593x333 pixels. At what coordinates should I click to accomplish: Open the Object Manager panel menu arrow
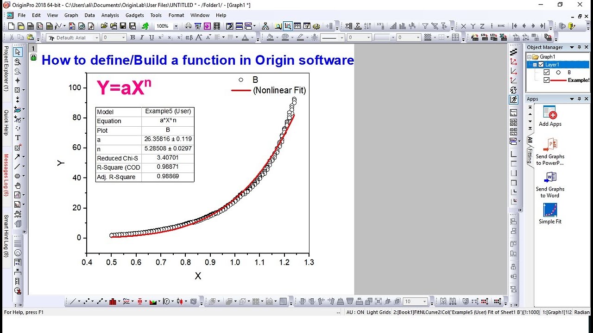(x=572, y=47)
